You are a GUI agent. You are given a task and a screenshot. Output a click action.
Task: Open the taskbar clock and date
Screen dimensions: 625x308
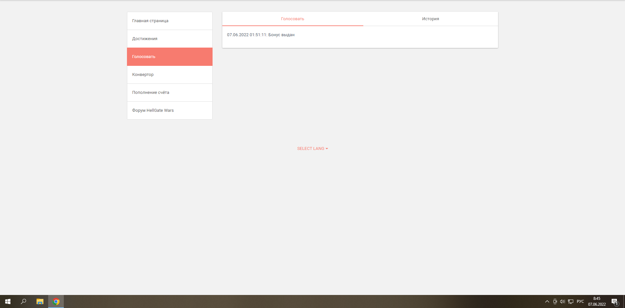pos(597,301)
